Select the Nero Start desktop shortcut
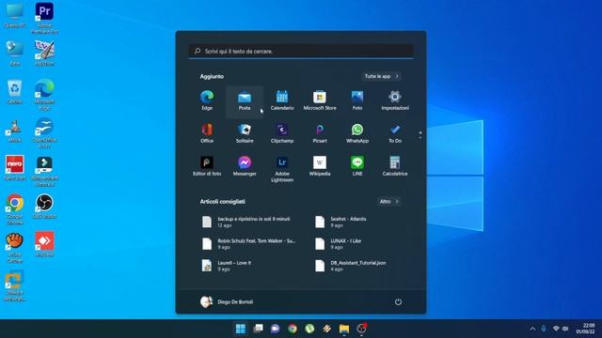Viewport: 602px width, 338px height. 15,168
